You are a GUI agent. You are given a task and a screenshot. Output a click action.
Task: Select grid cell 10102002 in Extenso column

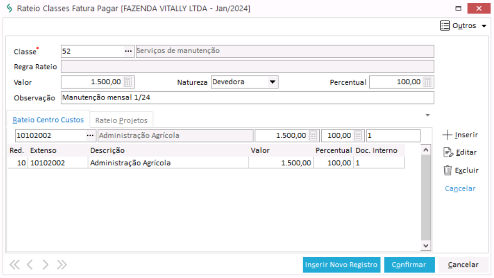(58, 162)
